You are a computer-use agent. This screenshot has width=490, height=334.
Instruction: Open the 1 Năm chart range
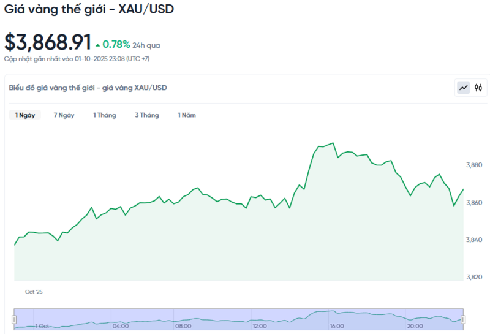[187, 115]
